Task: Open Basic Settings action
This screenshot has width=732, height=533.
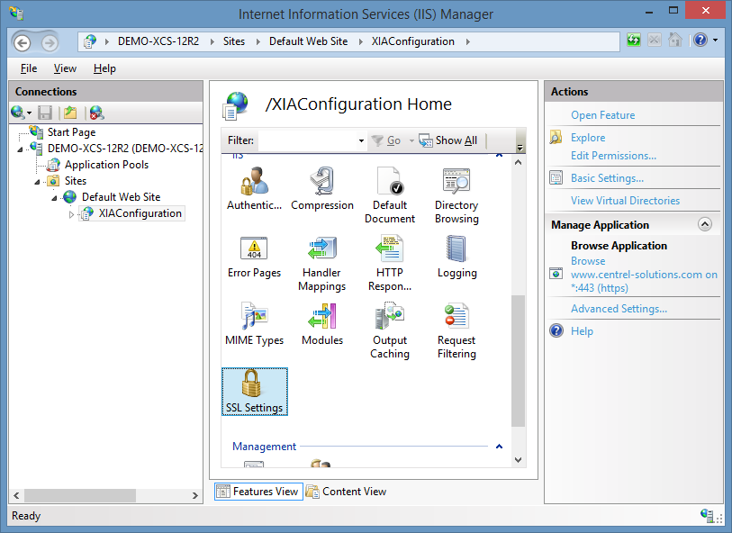Action: click(x=607, y=178)
